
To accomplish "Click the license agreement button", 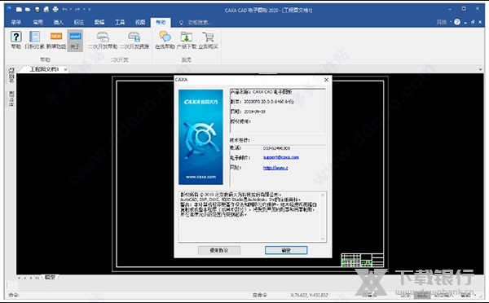I will 219,250.
